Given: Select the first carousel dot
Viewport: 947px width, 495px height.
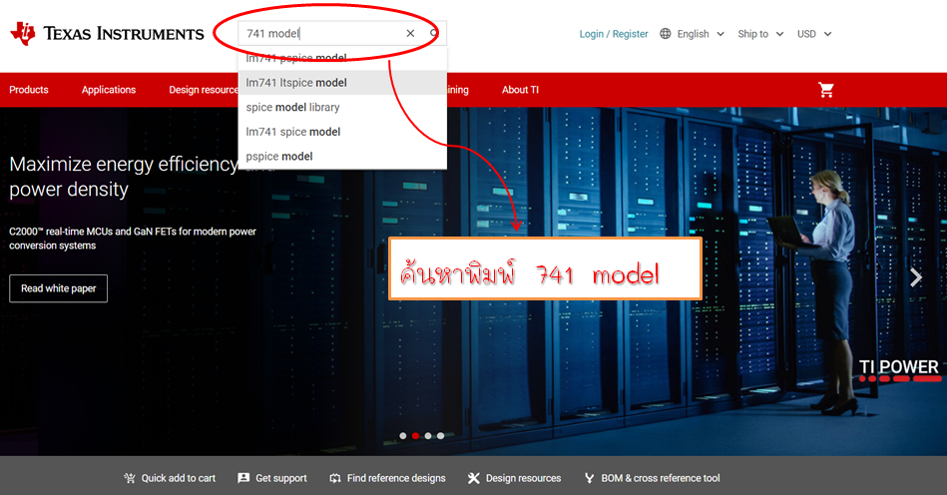Looking at the screenshot, I should [403, 436].
